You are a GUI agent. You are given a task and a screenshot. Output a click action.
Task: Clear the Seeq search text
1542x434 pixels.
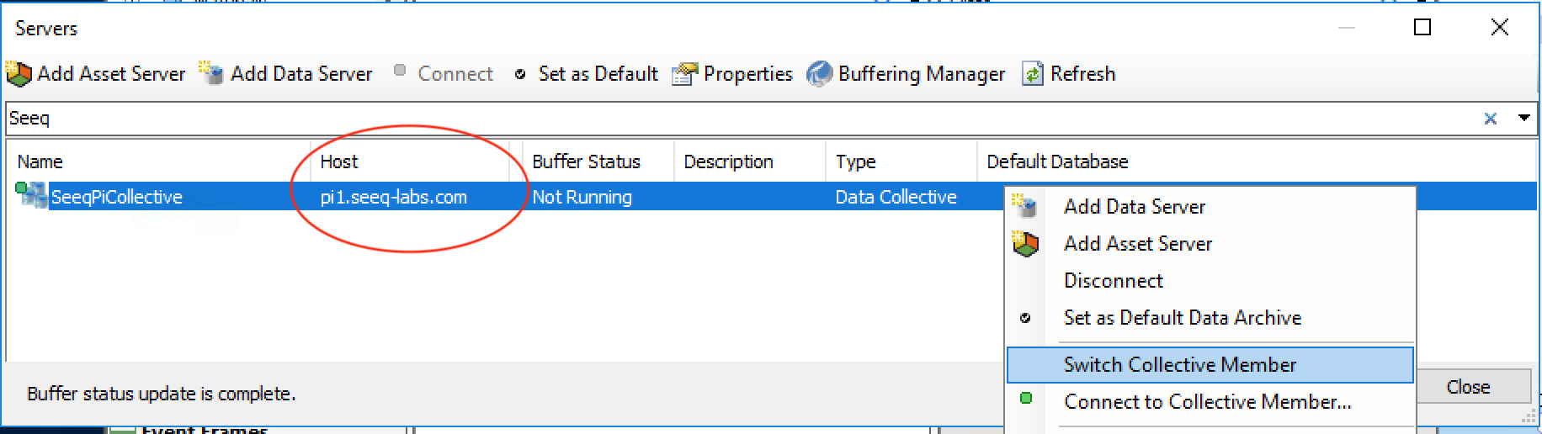(x=1490, y=119)
